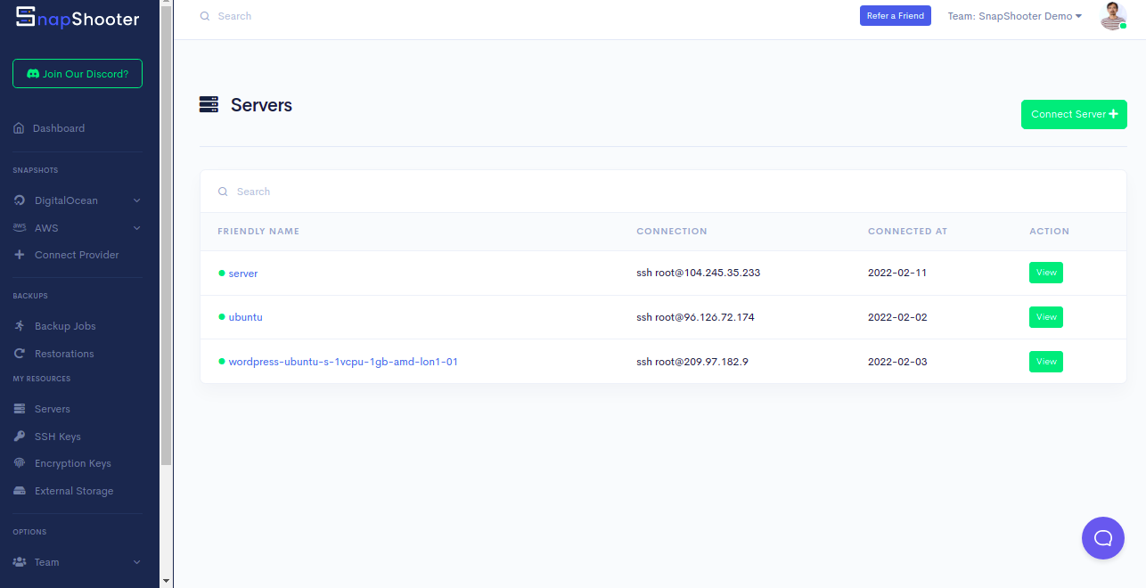Screen dimensions: 1146x588
Task: Open Dashboard in the sidebar
Action: point(59,128)
